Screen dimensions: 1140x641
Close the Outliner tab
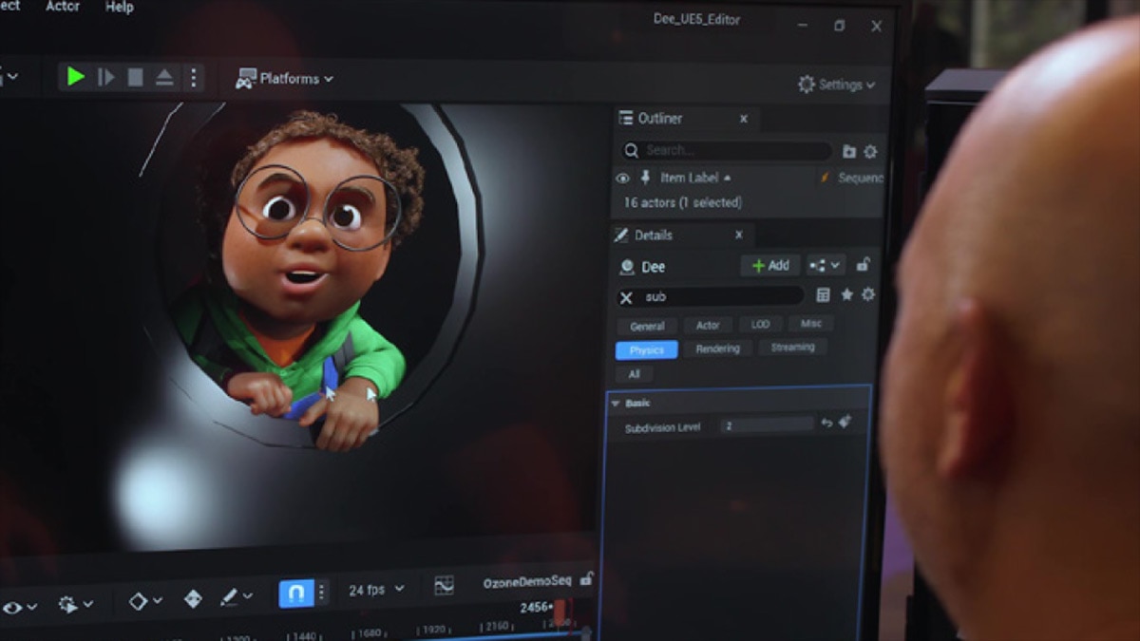click(x=744, y=119)
